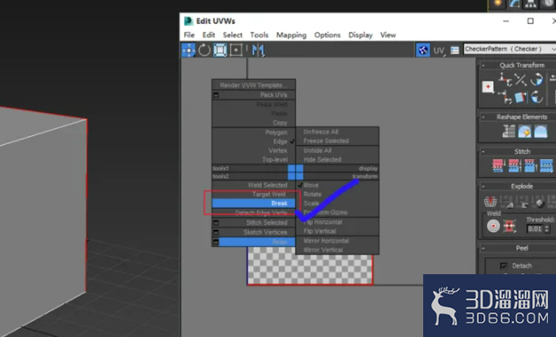Screen dimensions: 556x337
Task: Open the View menu
Action: point(388,35)
